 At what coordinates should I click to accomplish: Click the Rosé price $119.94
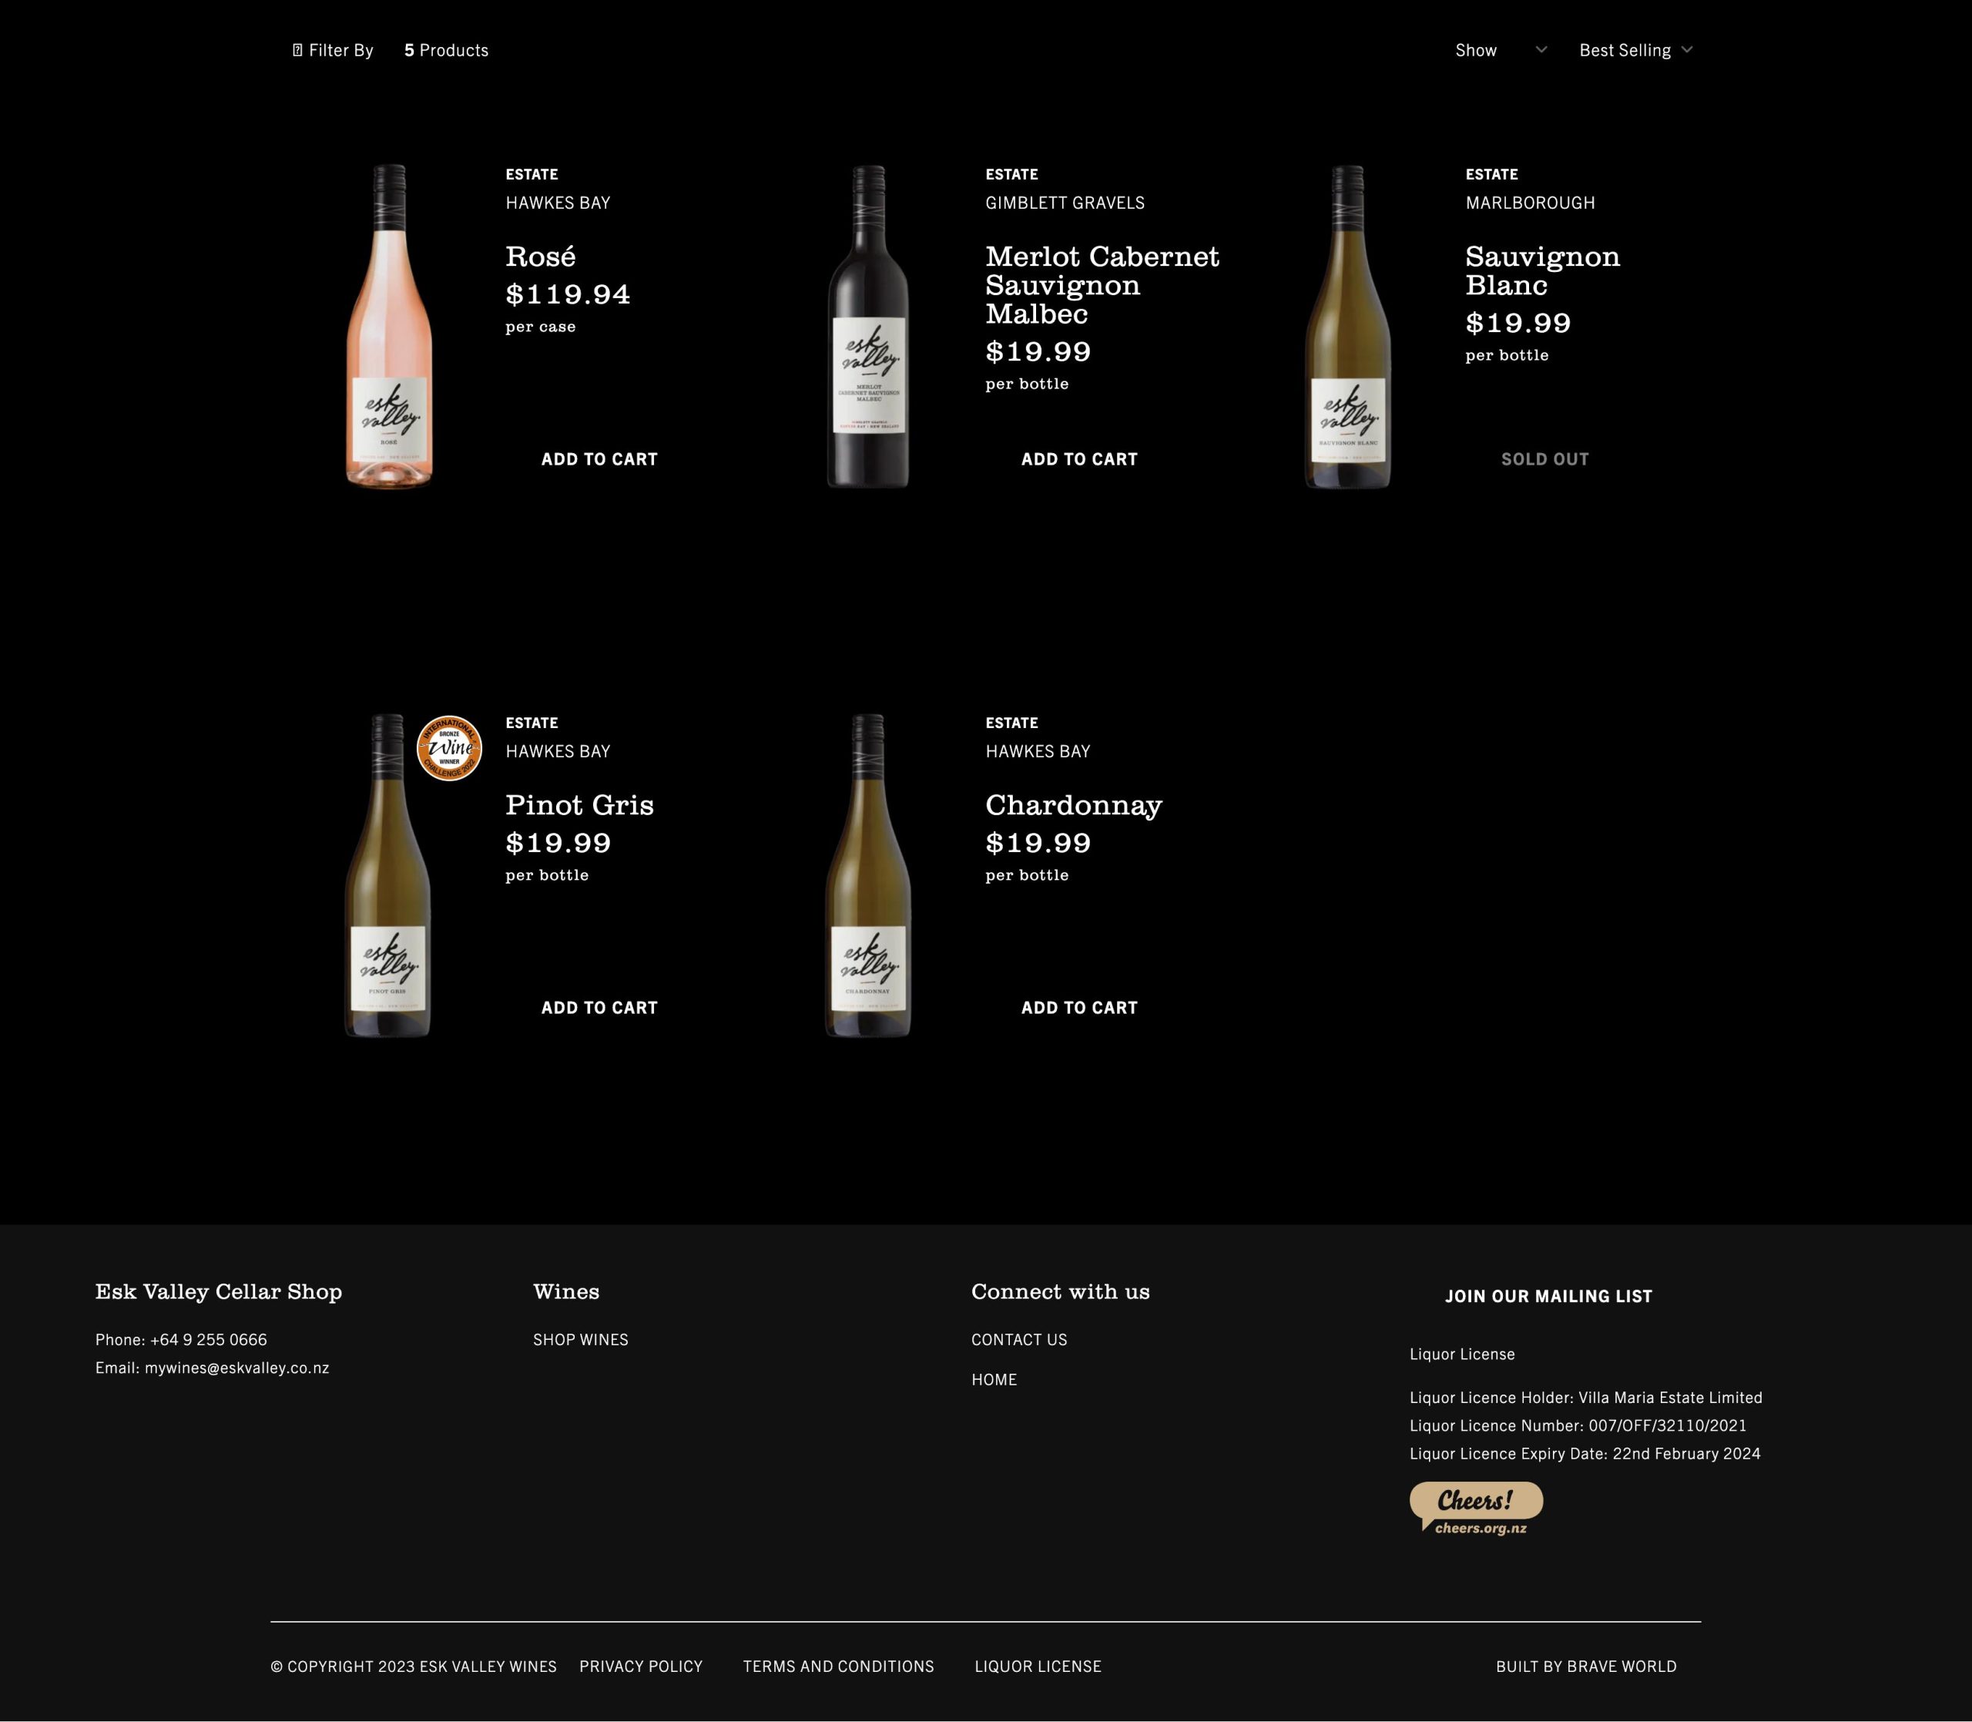coord(568,295)
